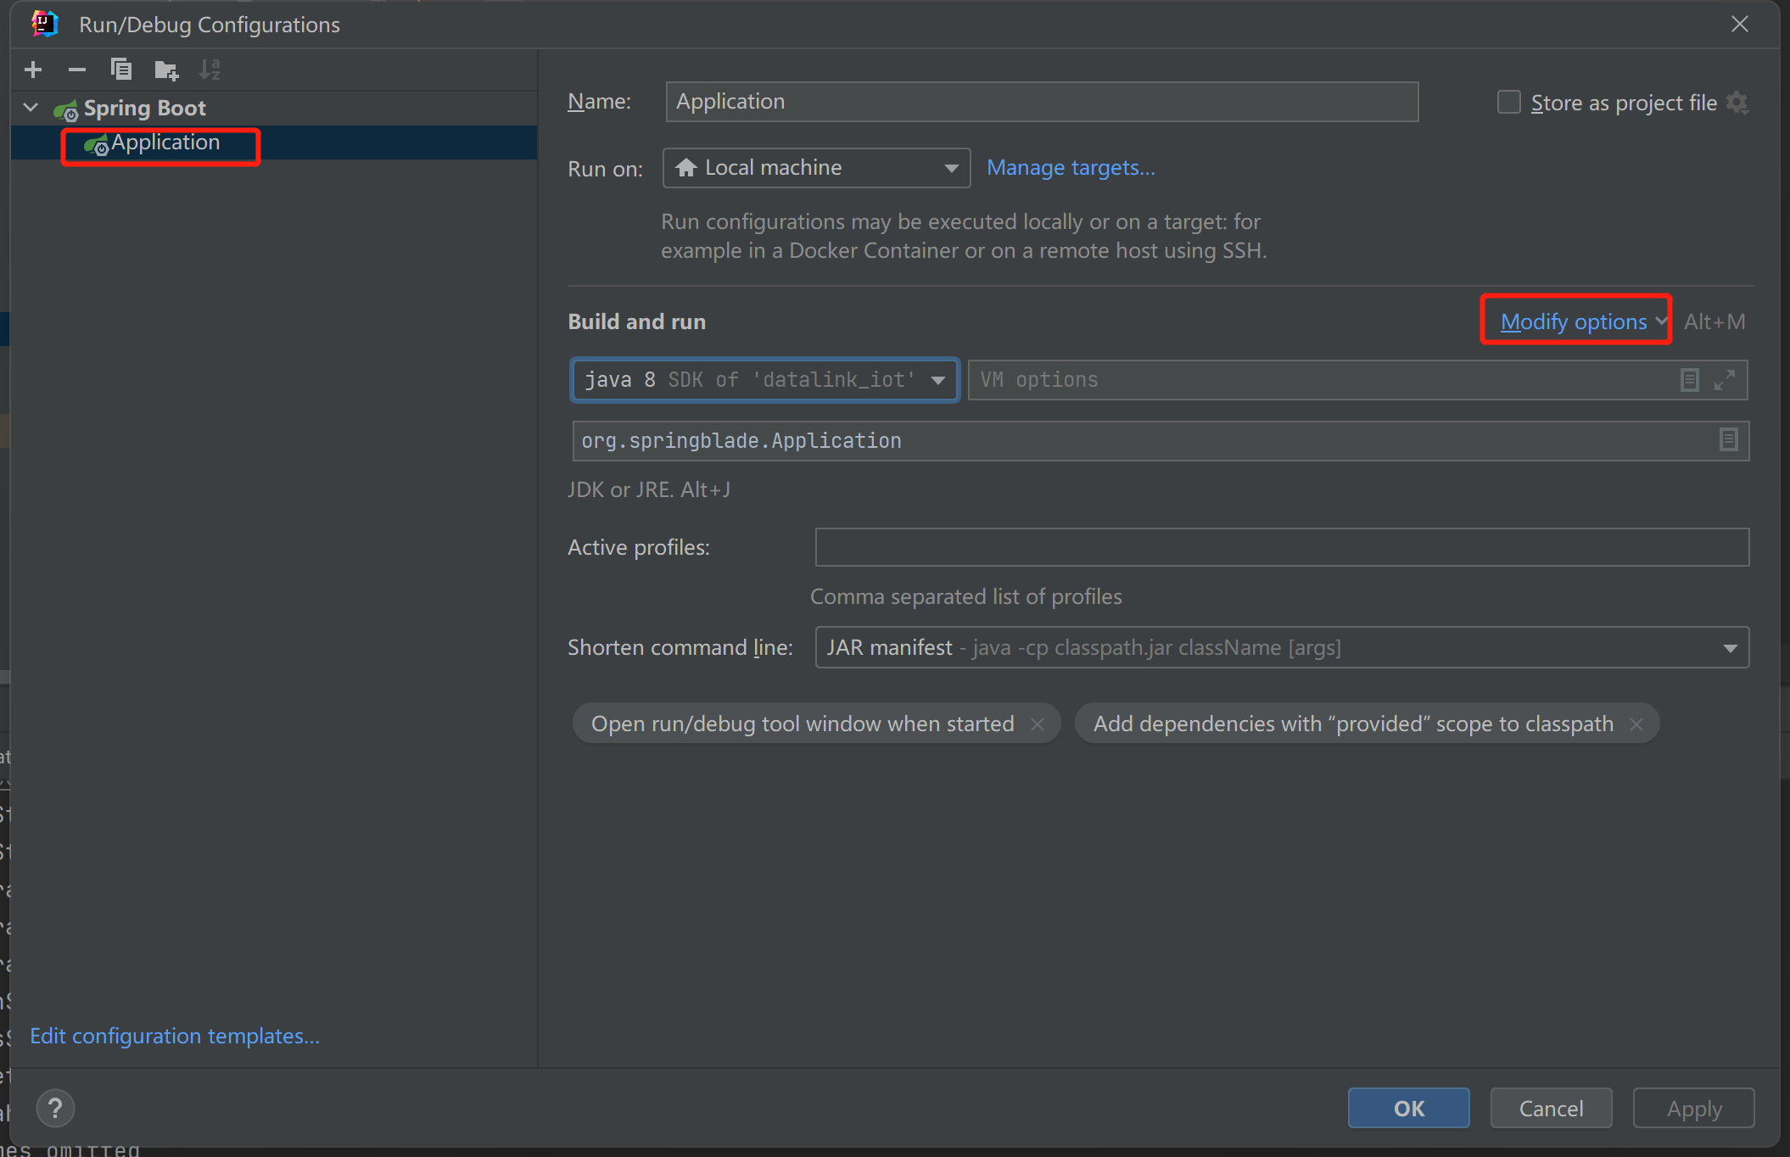Enable Store as project file checkbox
1790x1157 pixels.
(x=1508, y=103)
